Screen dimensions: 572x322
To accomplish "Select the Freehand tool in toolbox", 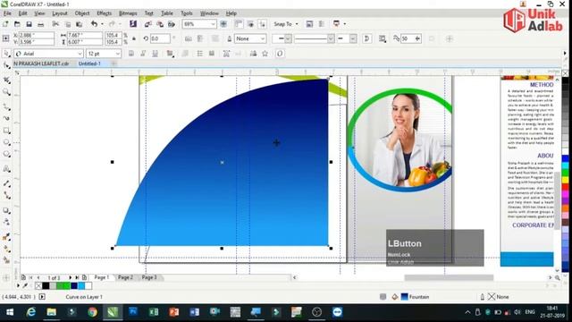I will [6, 106].
